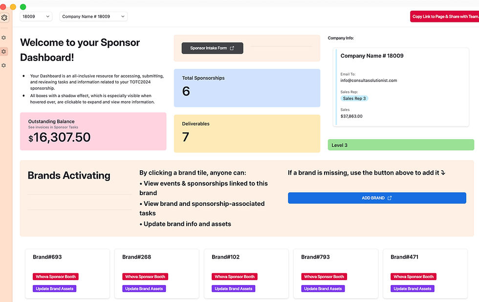This screenshot has height=302, width=479.
Task: Click the highlighted third sidebar flower icon
Action: [4, 51]
